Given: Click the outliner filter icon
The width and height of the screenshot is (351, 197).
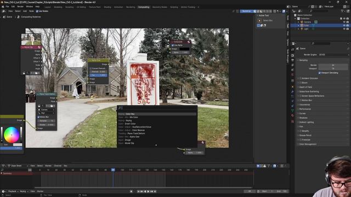Looking at the screenshot, I should coord(342,11).
